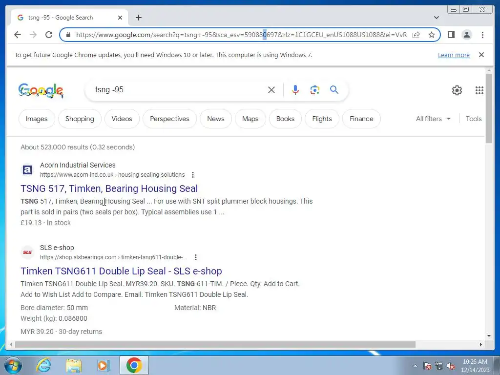View site information via the padlock icon

[68, 35]
